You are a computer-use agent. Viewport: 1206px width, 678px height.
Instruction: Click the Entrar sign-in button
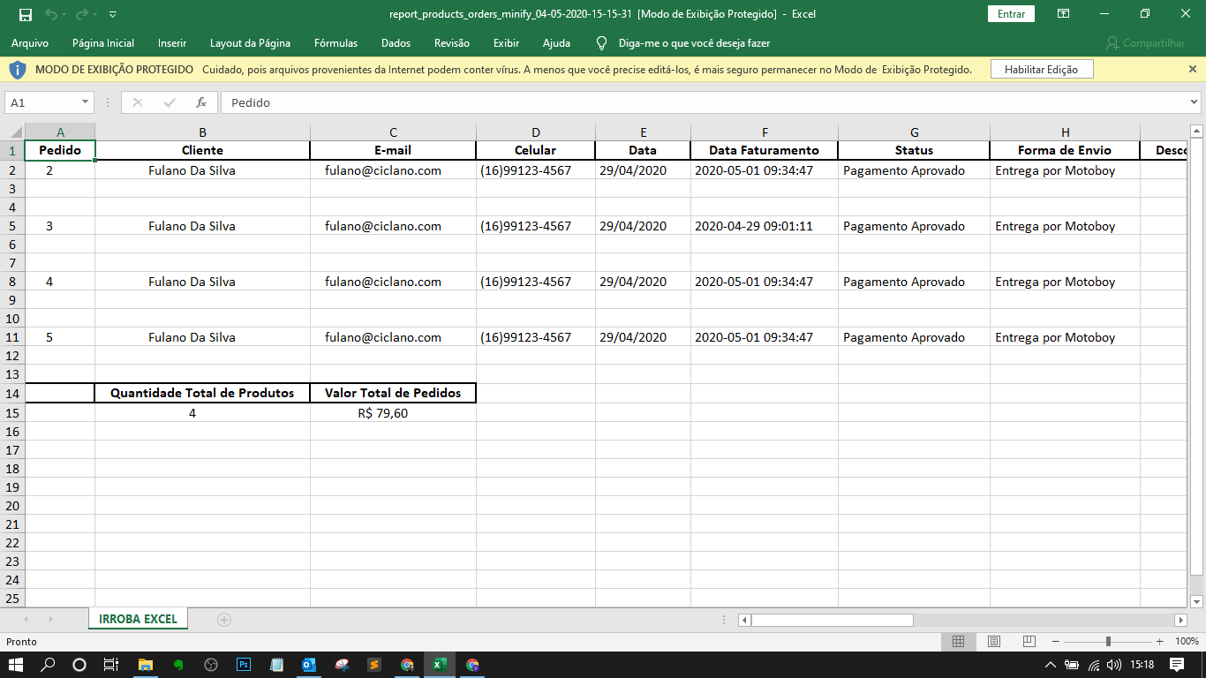tap(1011, 14)
